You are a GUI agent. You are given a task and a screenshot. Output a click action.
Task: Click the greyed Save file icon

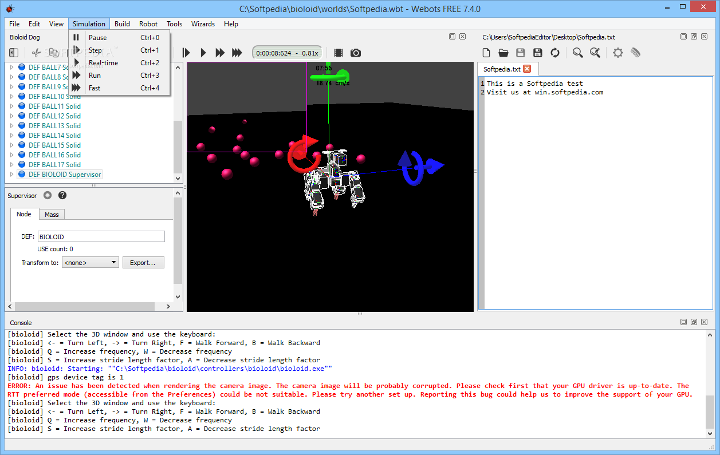tap(521, 53)
